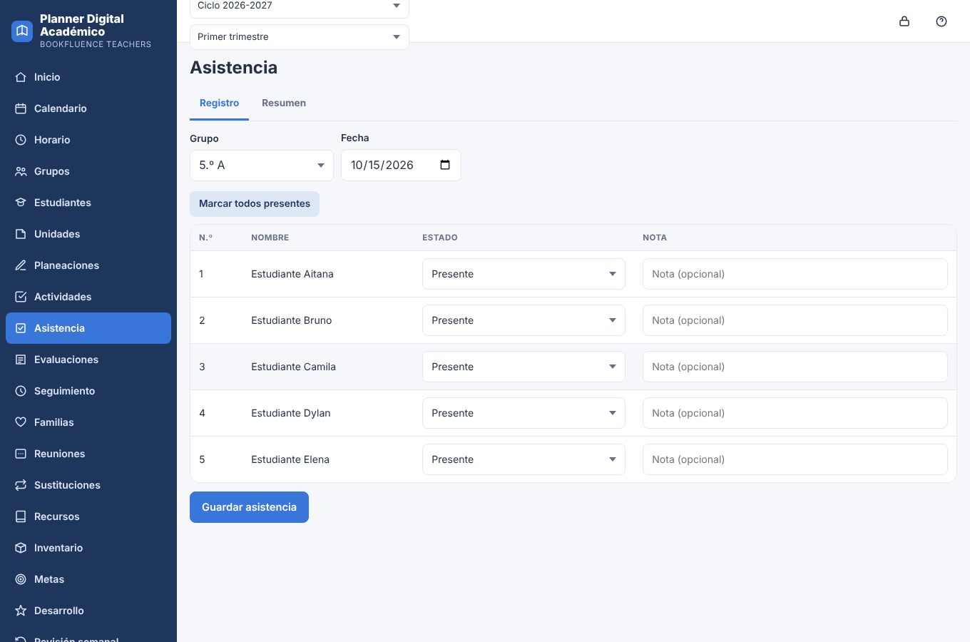
Task: Click the Inicio home icon
Action: coord(21,77)
